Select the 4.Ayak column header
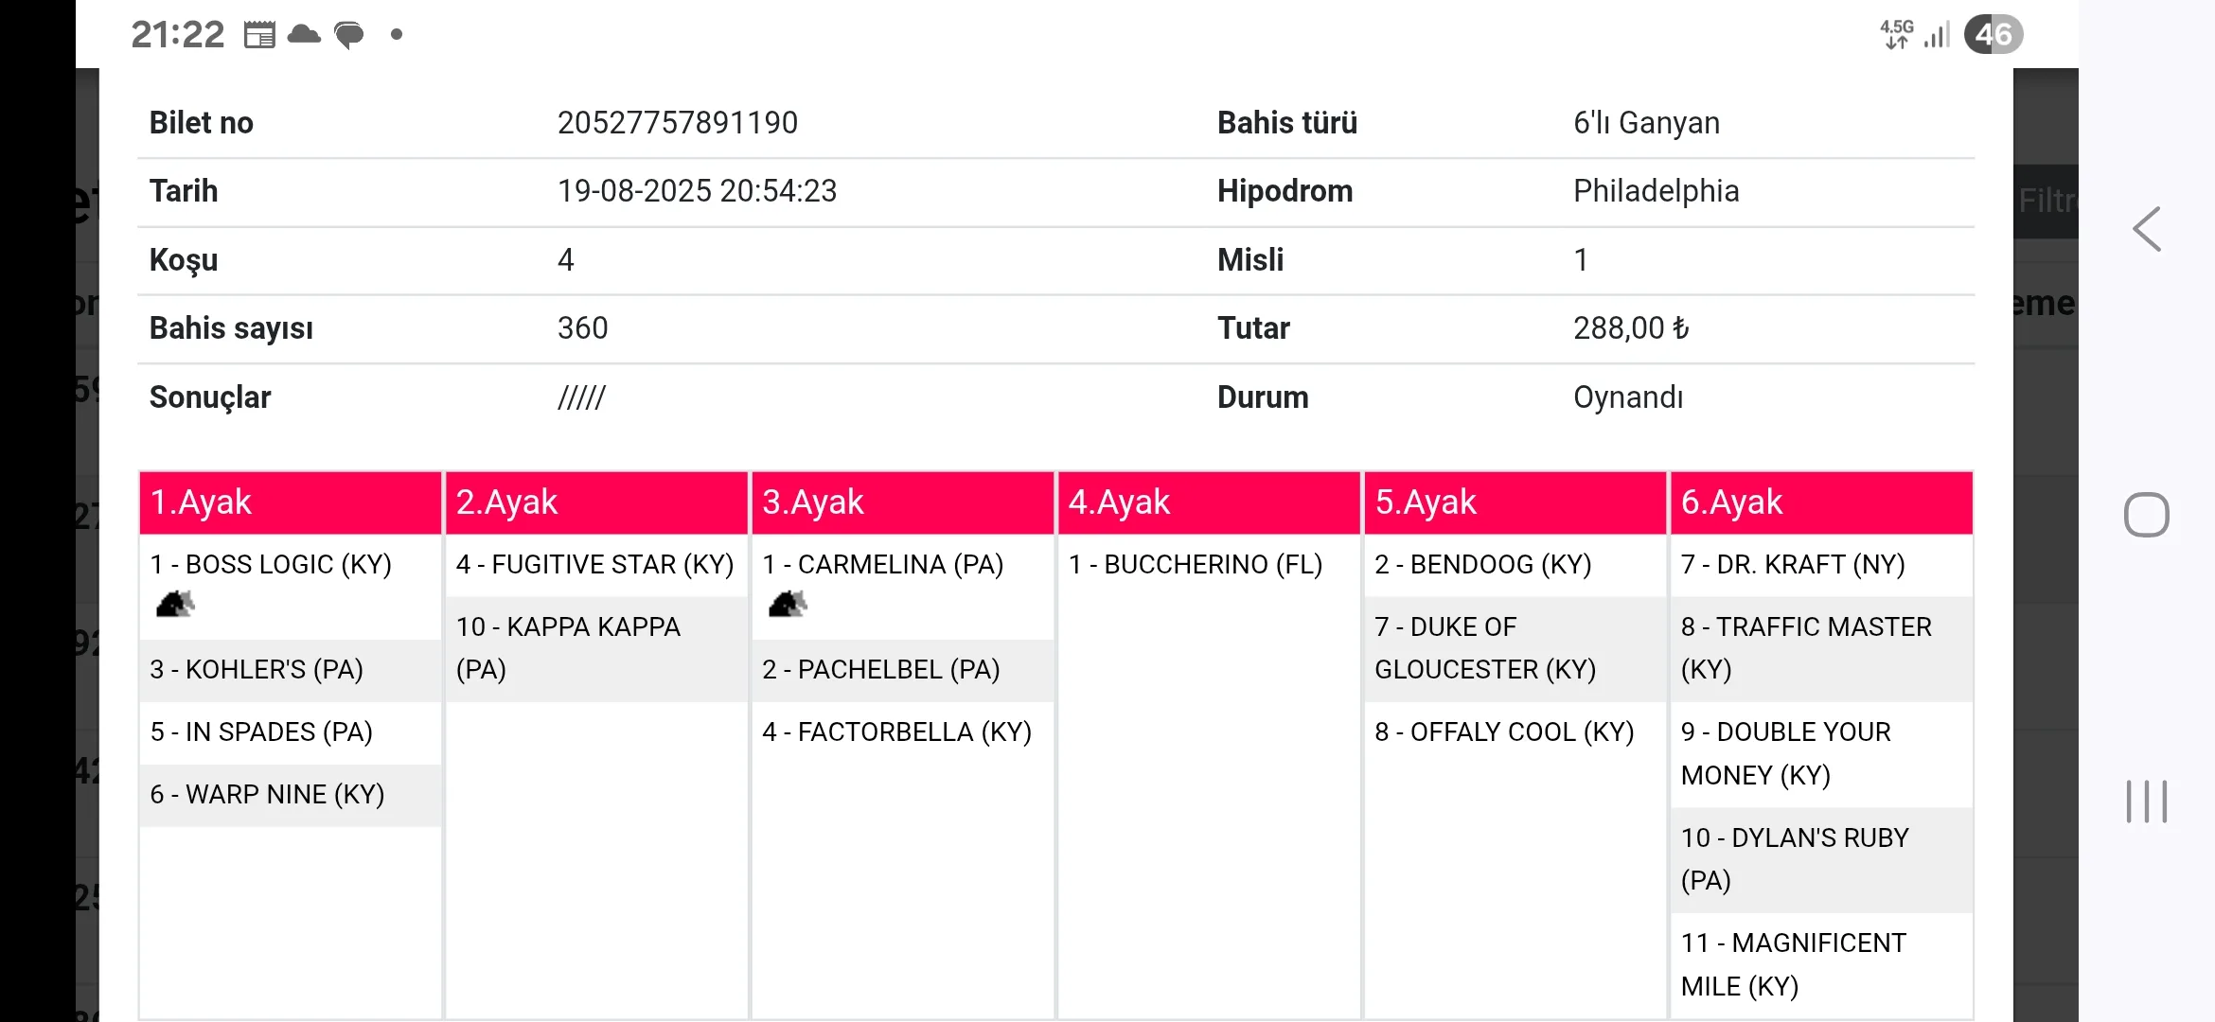Image resolution: width=2215 pixels, height=1022 pixels. [1209, 502]
